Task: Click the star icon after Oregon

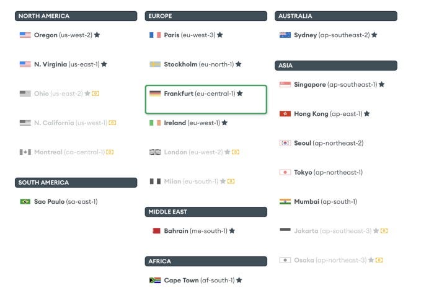Action: point(97,35)
